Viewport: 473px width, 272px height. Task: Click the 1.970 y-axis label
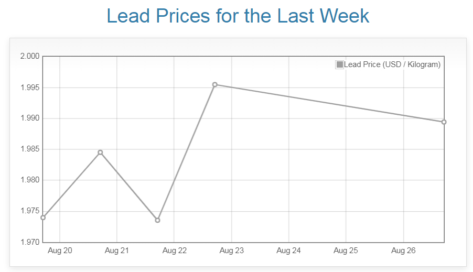[x=29, y=242]
